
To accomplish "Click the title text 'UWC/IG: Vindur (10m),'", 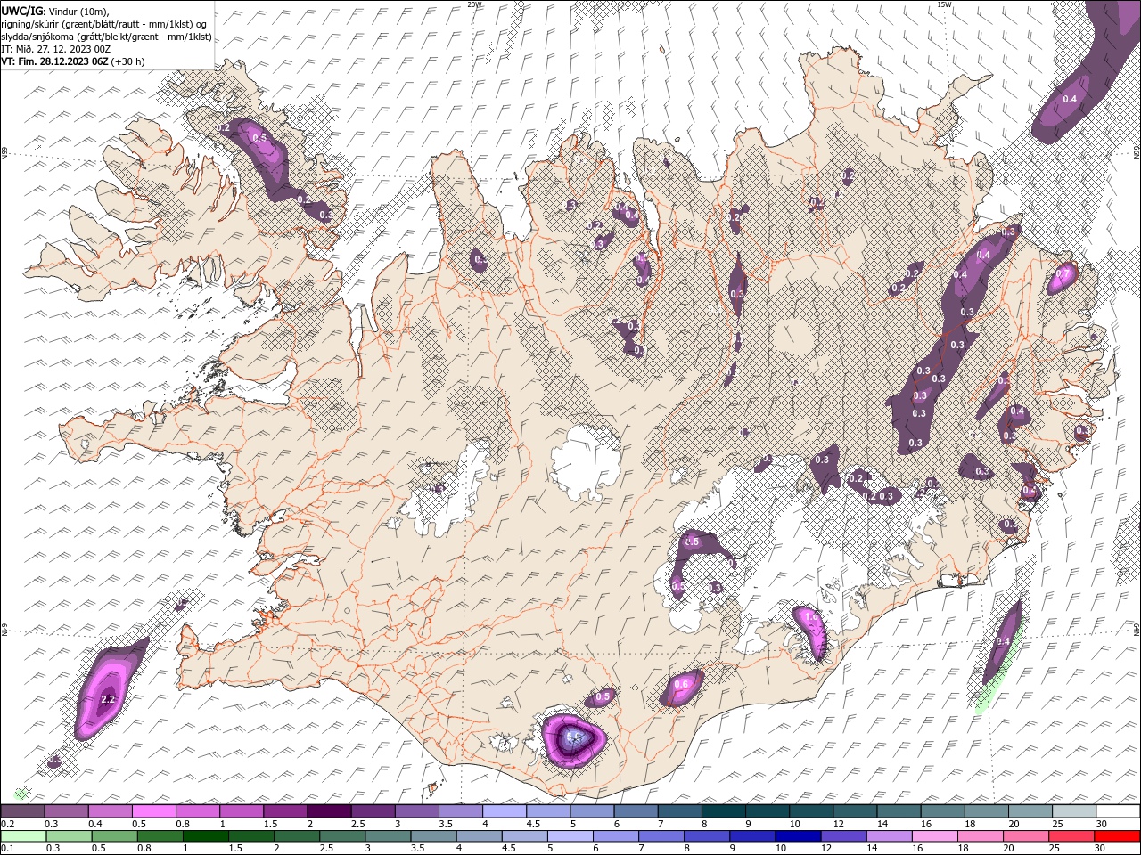I will point(55,11).
